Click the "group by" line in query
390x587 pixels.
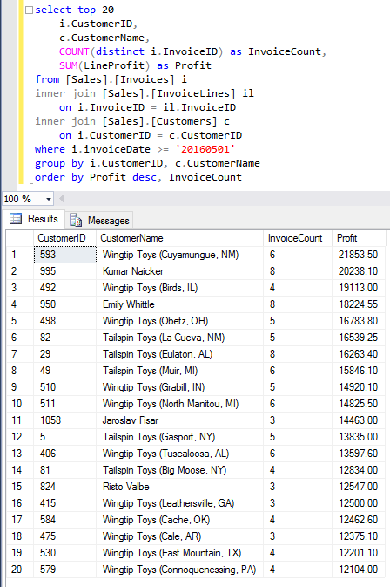pos(147,164)
